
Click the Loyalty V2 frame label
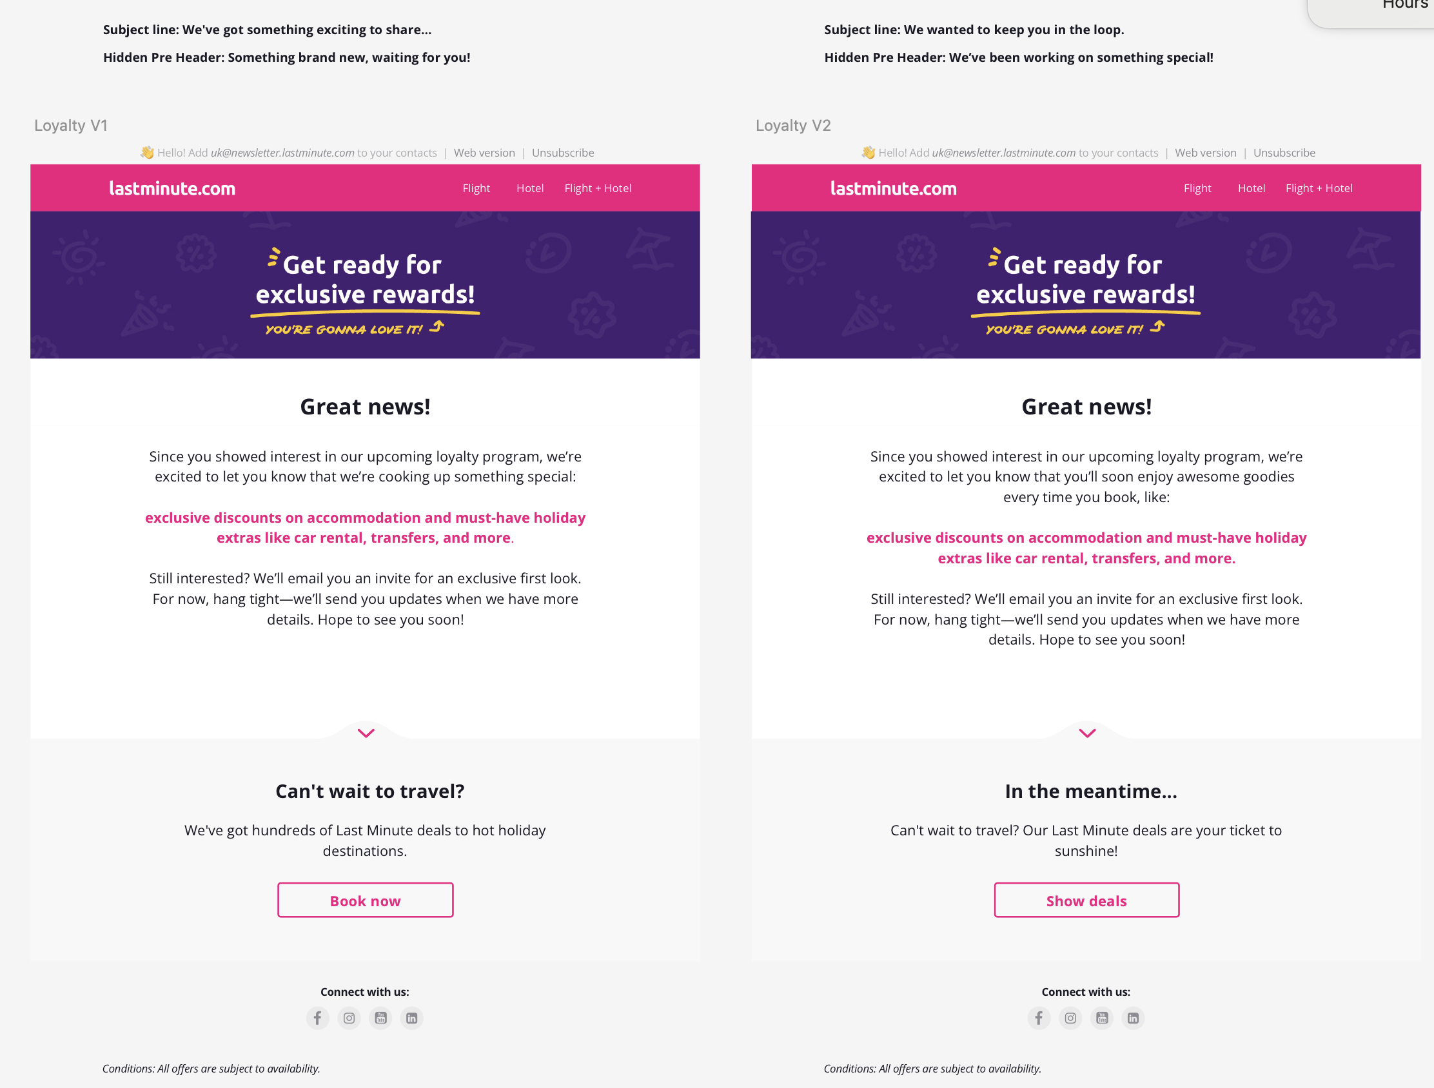coord(793,125)
